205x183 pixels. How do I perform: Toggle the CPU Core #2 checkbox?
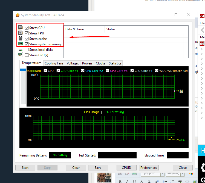[x=83, y=70]
